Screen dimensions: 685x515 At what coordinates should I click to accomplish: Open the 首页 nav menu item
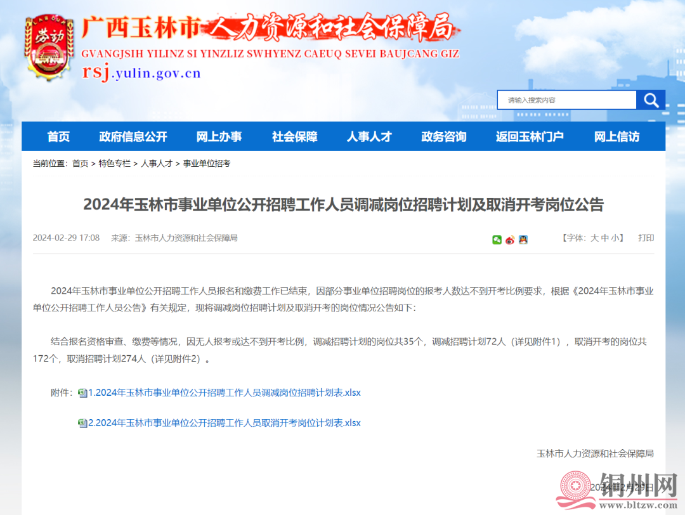[x=58, y=136]
